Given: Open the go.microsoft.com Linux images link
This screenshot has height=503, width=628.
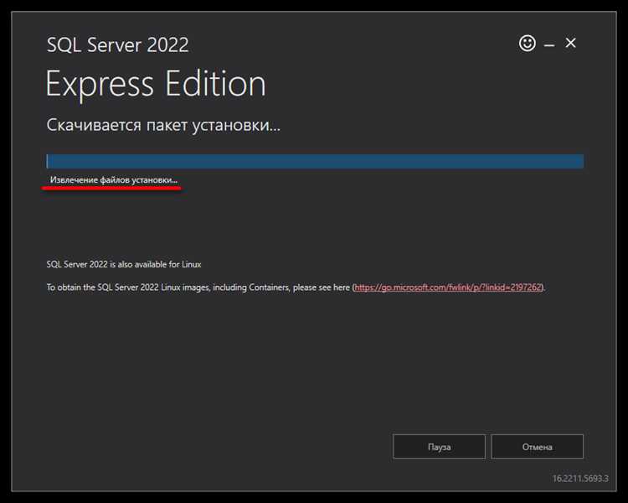Looking at the screenshot, I should tap(448, 288).
